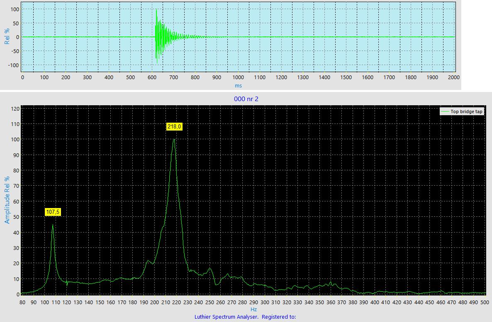Click the spectrum peak below the 107,5 label
492x322 pixels.
click(x=53, y=225)
